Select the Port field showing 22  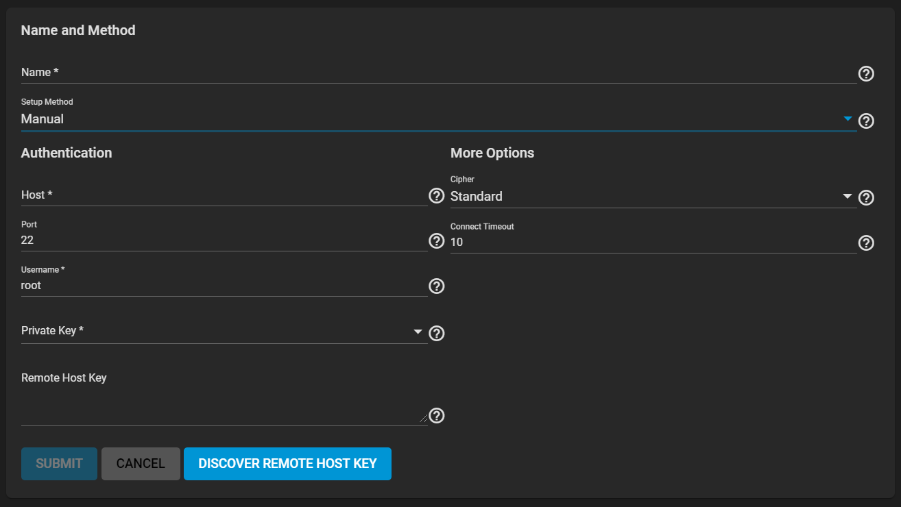(x=224, y=240)
